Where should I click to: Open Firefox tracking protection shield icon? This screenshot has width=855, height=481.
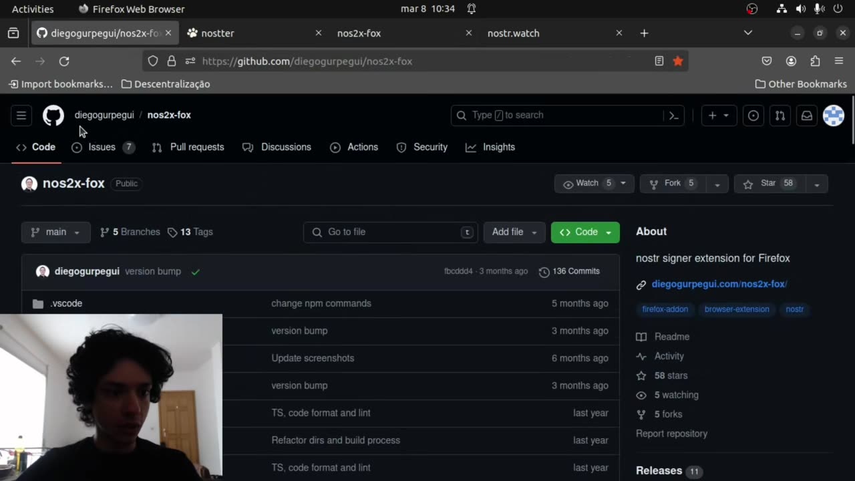click(x=153, y=61)
